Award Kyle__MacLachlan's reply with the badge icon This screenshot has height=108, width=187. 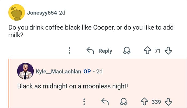tap(124, 101)
